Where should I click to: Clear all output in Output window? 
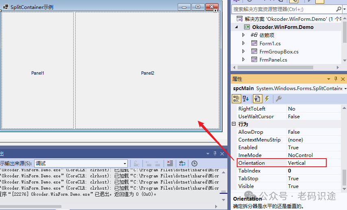(x=170, y=163)
